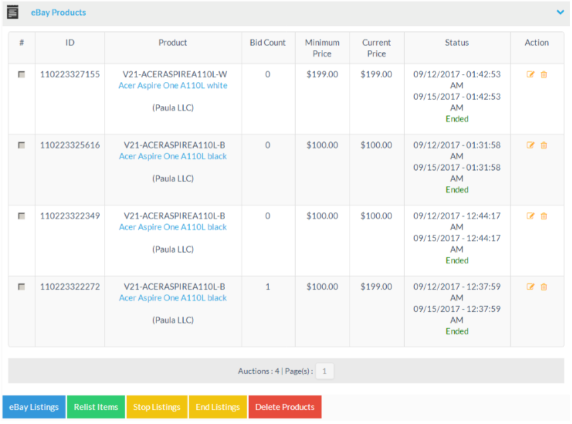Go to page 1 in pagination
Viewport: 572px width, 424px height.
tap(324, 371)
